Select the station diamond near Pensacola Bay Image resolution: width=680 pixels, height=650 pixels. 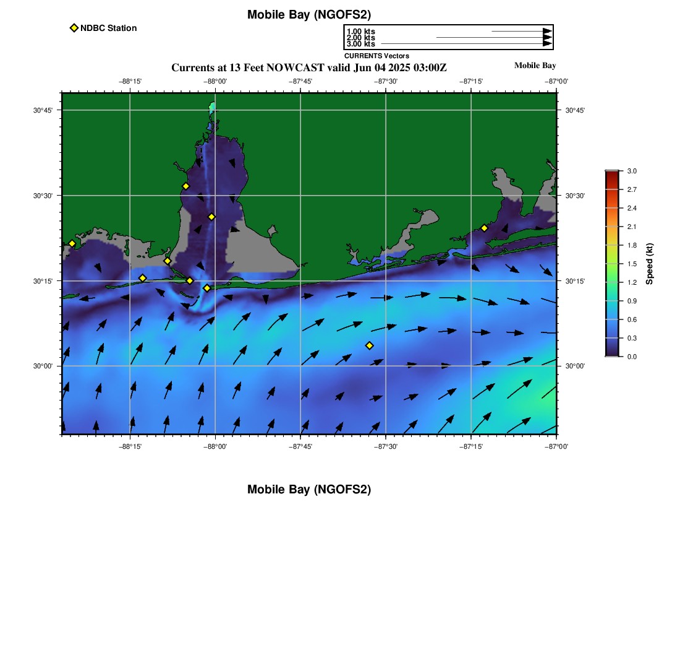(x=485, y=228)
